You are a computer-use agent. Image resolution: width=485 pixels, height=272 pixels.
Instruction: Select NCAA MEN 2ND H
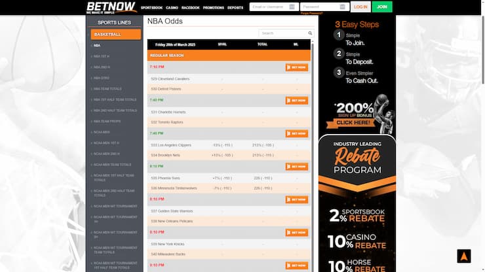[106, 154]
